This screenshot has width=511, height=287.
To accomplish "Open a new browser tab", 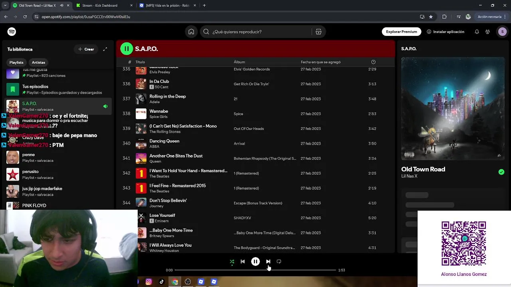I will [x=204, y=6].
